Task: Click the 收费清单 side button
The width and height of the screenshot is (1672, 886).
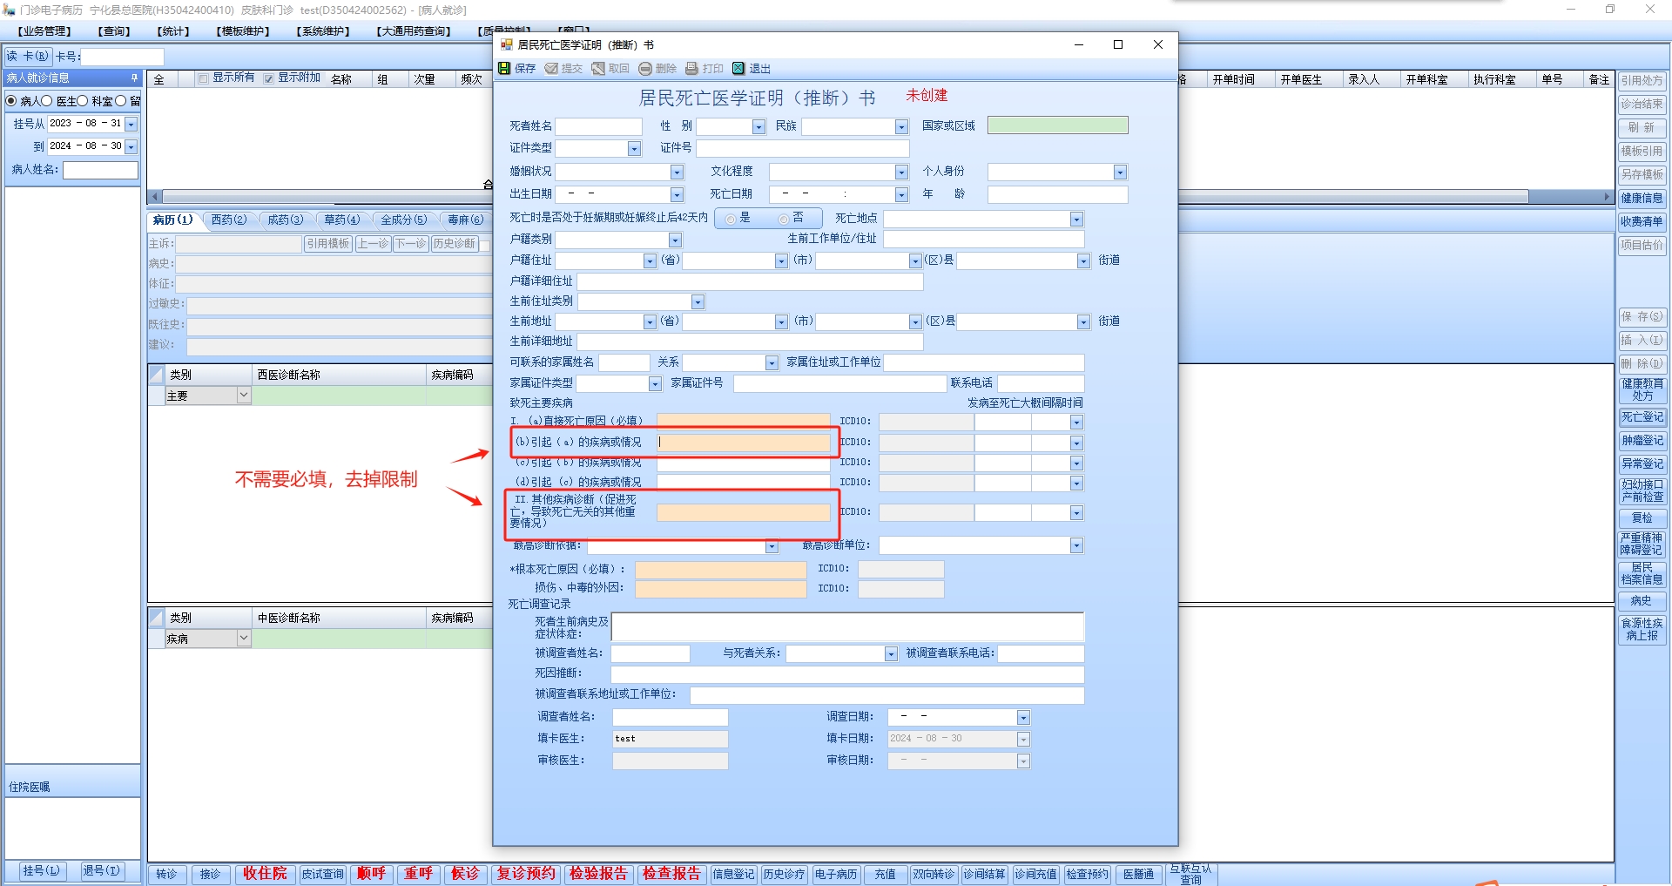Action: pos(1642,221)
